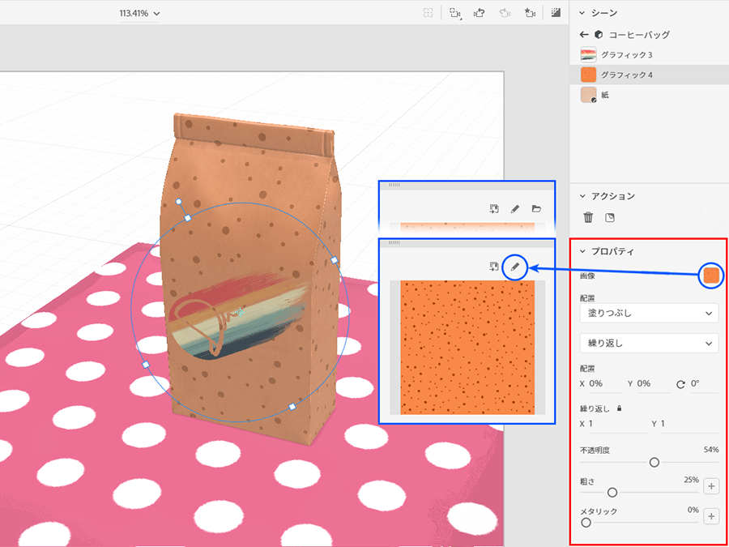Click the camera bookmark star icon
729x547 pixels.
529,13
